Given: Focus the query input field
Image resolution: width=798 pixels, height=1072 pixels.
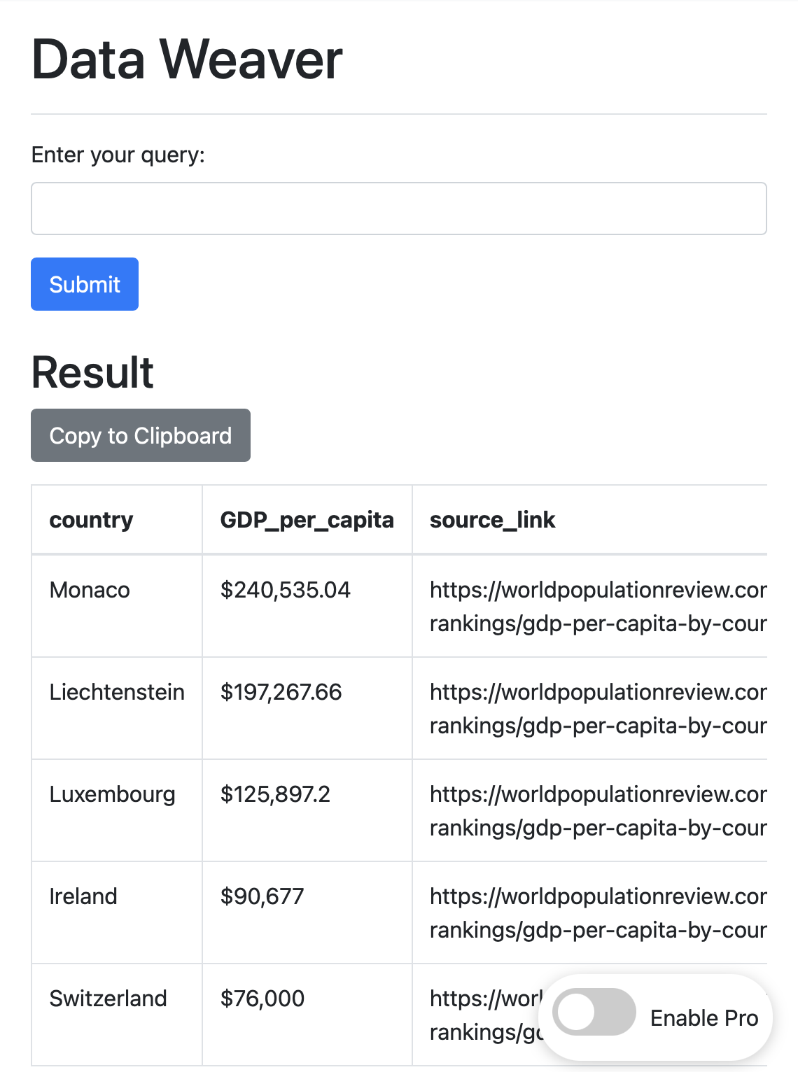Looking at the screenshot, I should pyautogui.click(x=399, y=209).
